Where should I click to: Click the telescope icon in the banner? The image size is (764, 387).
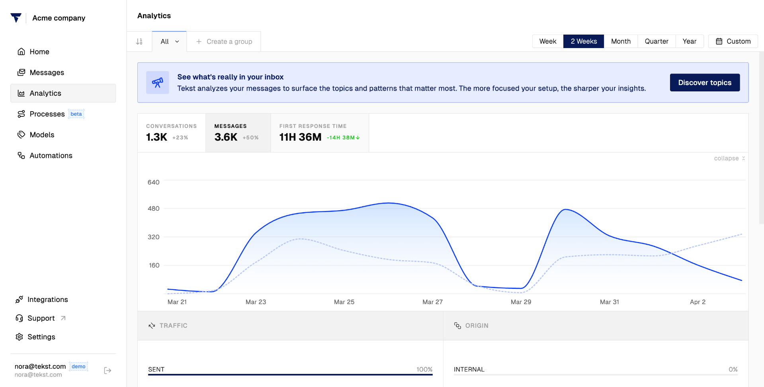pyautogui.click(x=158, y=83)
